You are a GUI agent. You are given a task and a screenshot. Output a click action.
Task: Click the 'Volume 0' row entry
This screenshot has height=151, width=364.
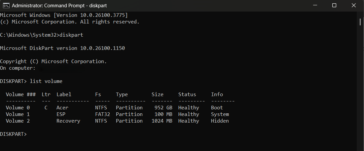(15, 108)
